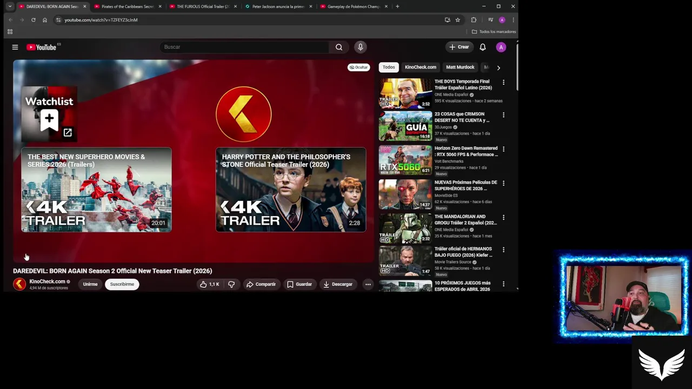Open the account avatar menu in YouTube
Screen dimensions: 692x389
[x=501, y=47]
